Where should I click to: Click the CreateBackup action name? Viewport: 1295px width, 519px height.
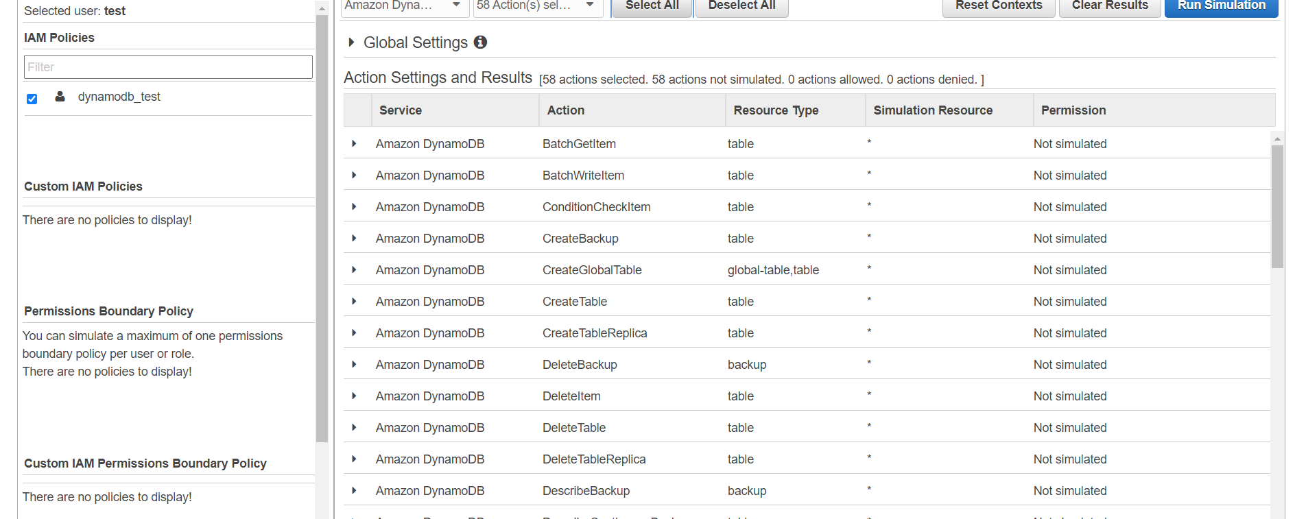pos(580,239)
